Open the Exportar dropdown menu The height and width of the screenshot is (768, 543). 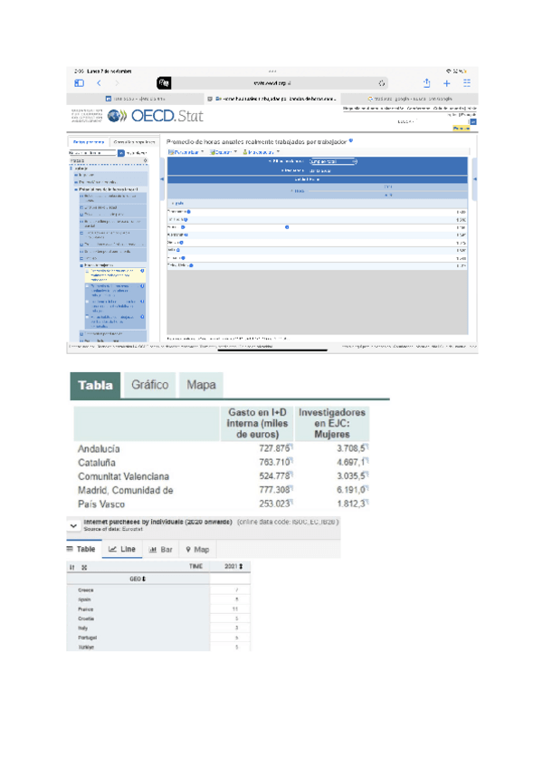pyautogui.click(x=224, y=151)
